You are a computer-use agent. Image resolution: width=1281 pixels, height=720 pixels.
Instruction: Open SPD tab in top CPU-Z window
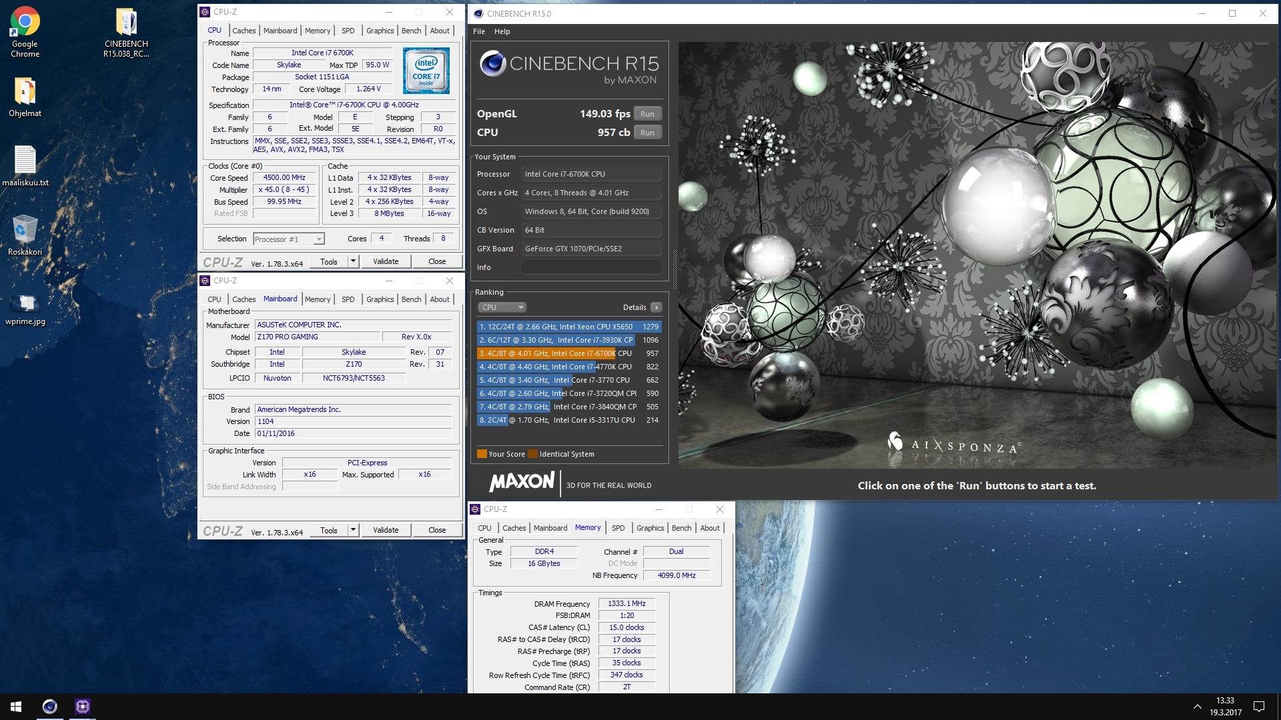pos(348,31)
